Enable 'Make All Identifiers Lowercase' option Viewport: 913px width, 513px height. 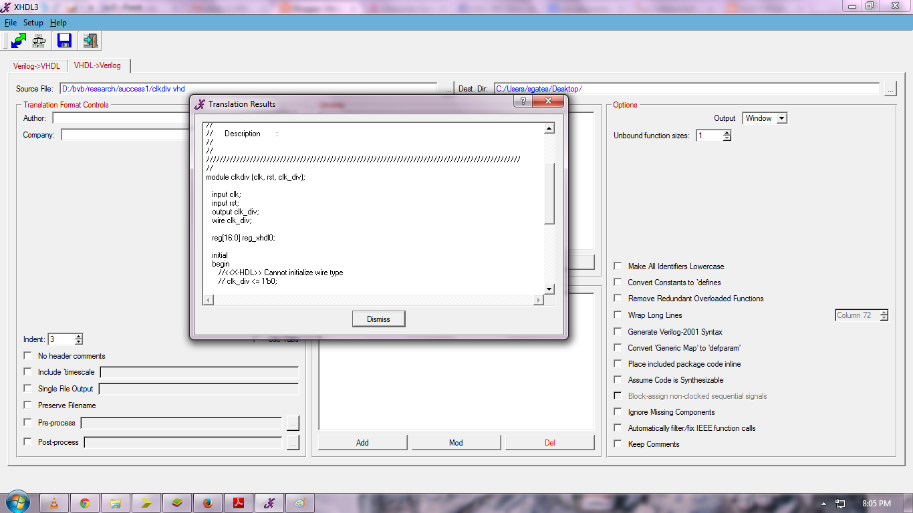coord(617,266)
